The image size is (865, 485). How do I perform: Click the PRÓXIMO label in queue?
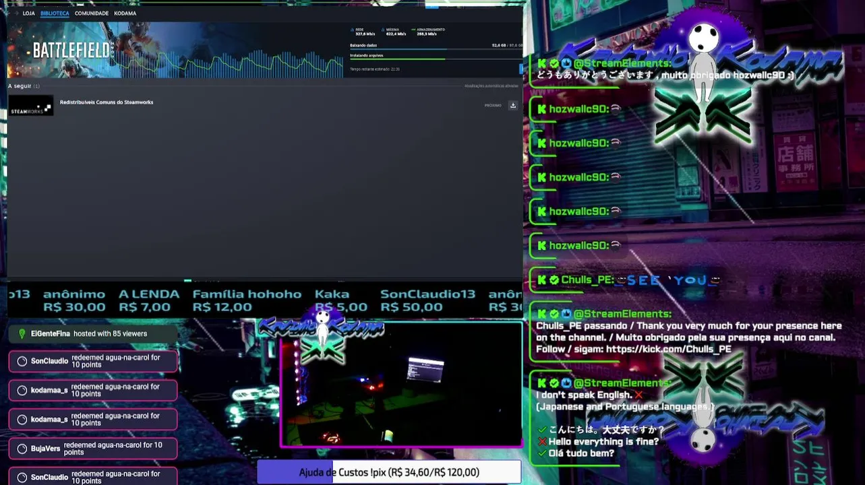[493, 106]
